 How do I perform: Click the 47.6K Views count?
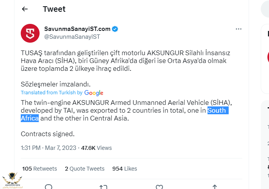[96, 148]
